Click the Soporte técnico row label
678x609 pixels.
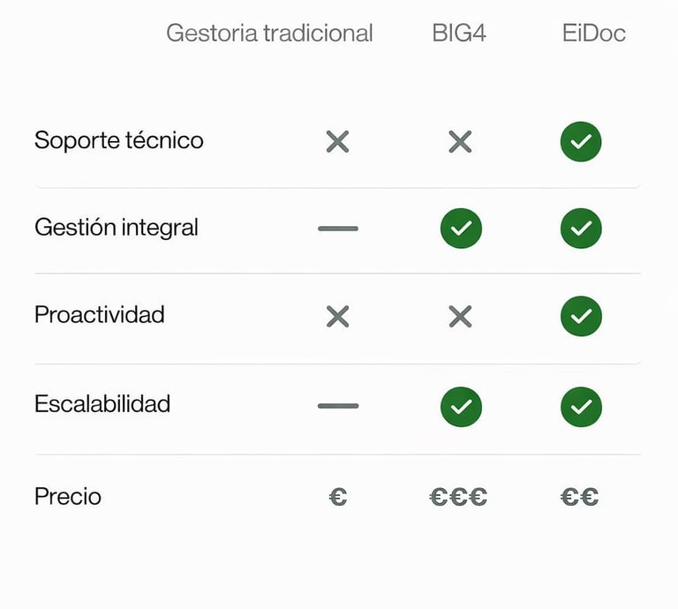coord(119,140)
